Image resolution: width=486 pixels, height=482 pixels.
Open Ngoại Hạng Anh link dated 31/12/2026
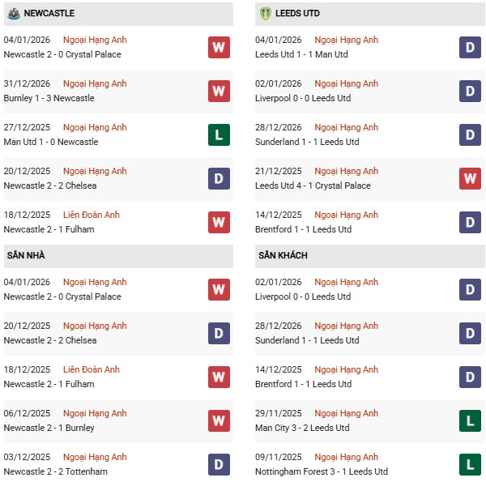point(96,83)
